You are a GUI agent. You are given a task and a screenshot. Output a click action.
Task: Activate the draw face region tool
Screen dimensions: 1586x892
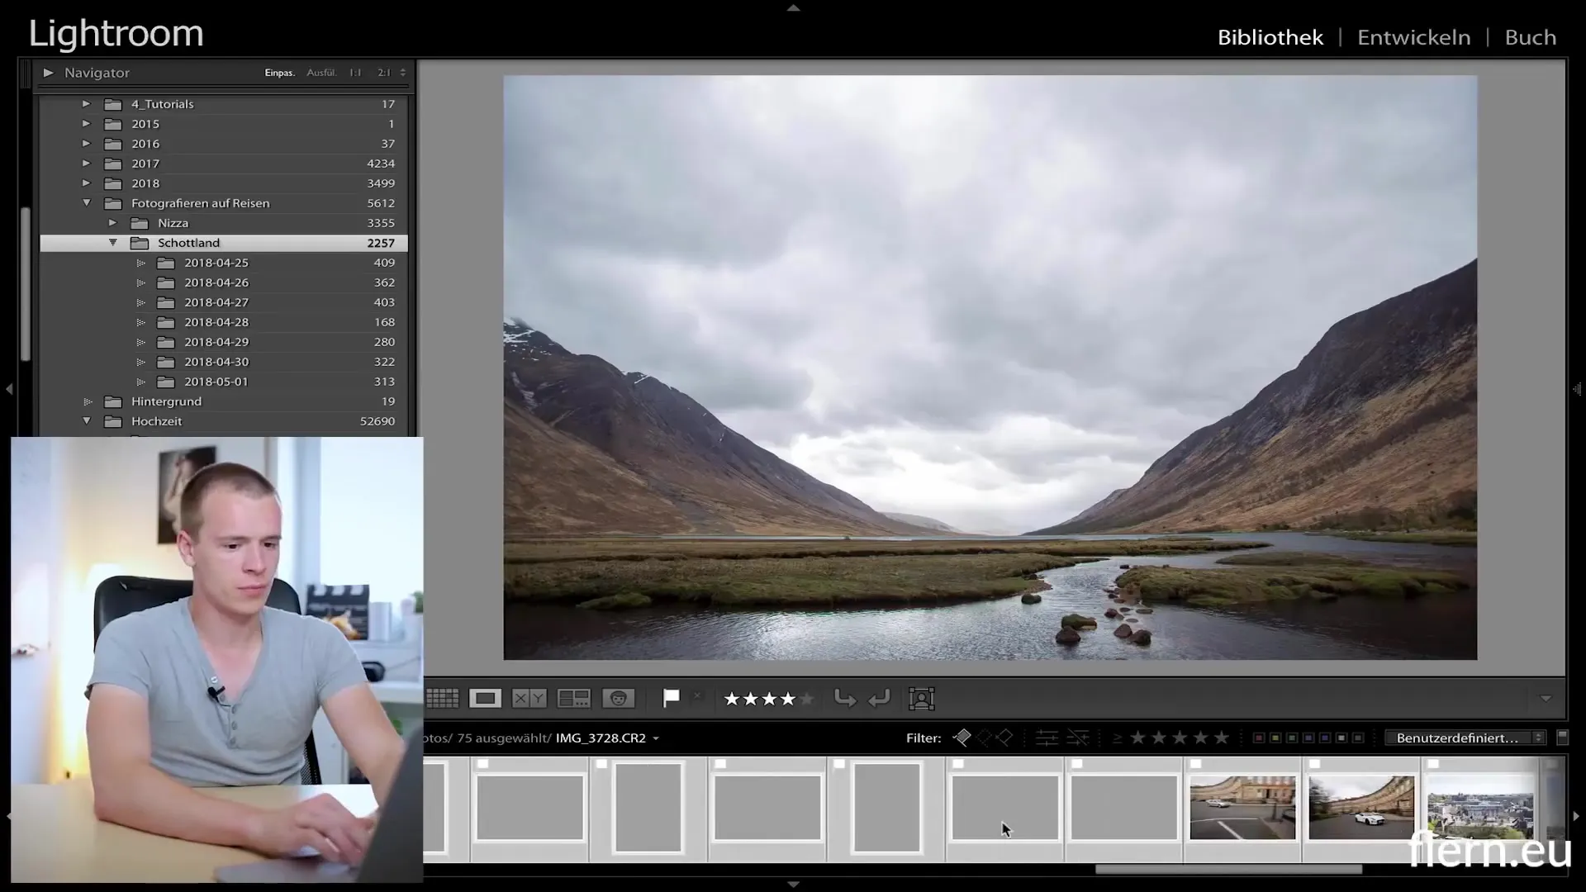click(x=921, y=699)
